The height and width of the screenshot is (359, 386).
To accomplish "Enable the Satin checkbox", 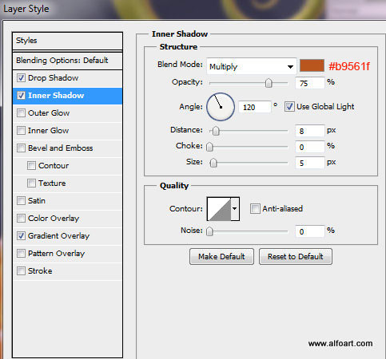I will pos(21,201).
